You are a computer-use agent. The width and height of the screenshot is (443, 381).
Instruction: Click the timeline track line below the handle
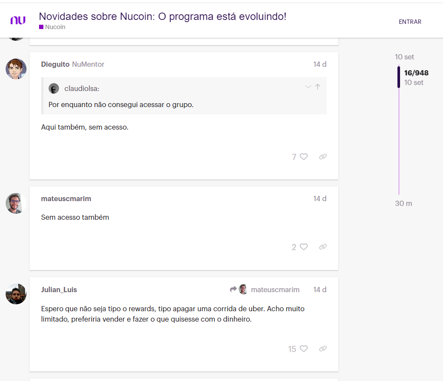coord(399,141)
